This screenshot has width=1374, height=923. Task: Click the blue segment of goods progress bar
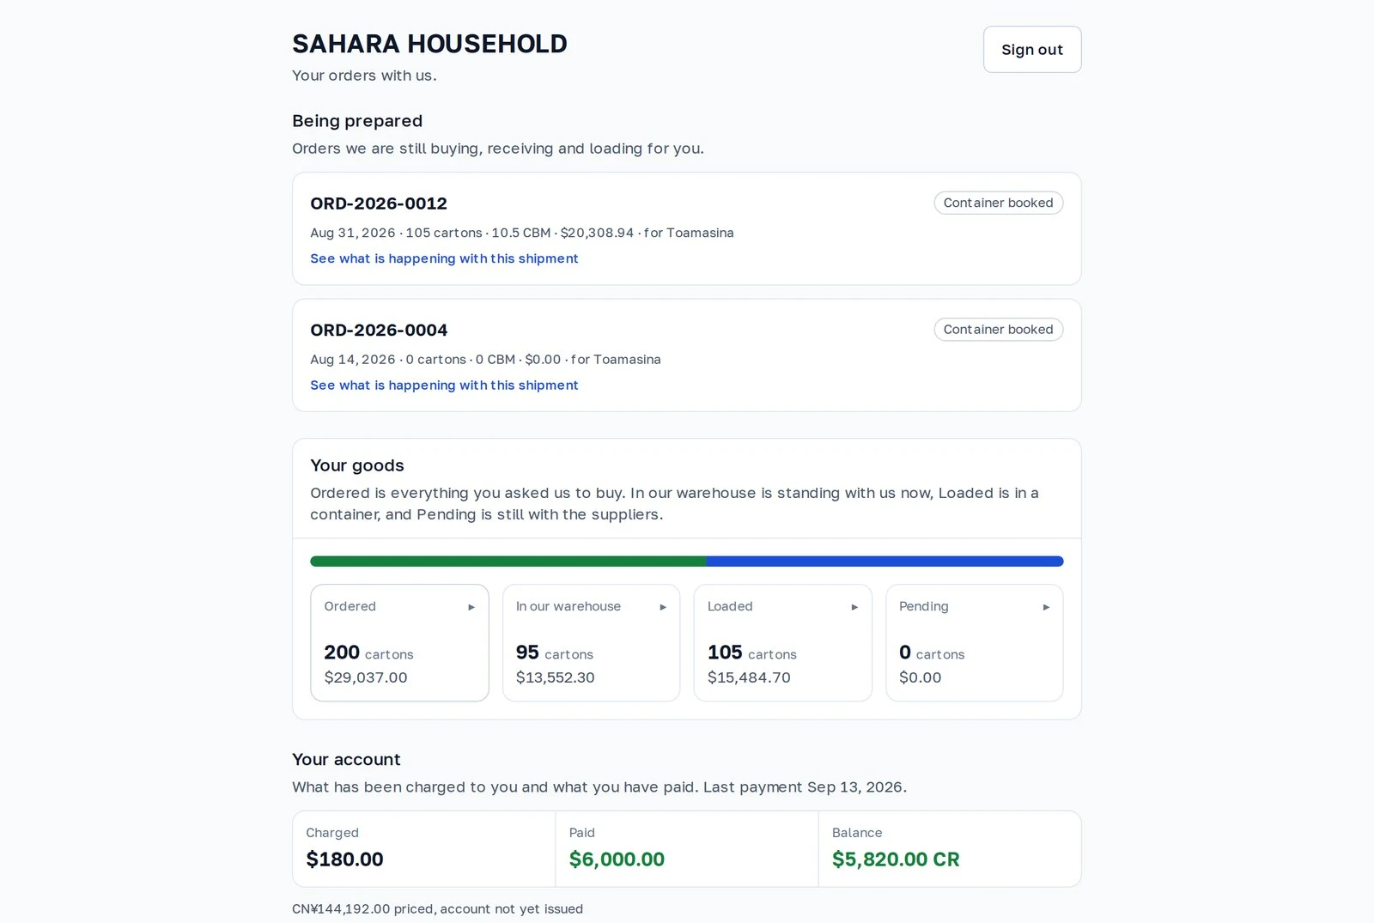[885, 562]
